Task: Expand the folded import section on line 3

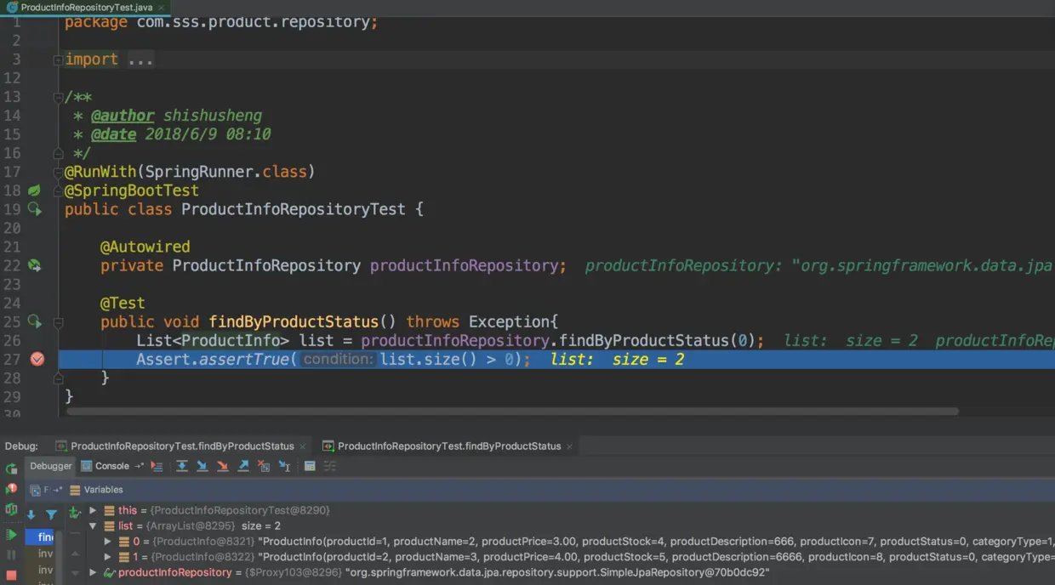Action: pyautogui.click(x=58, y=60)
